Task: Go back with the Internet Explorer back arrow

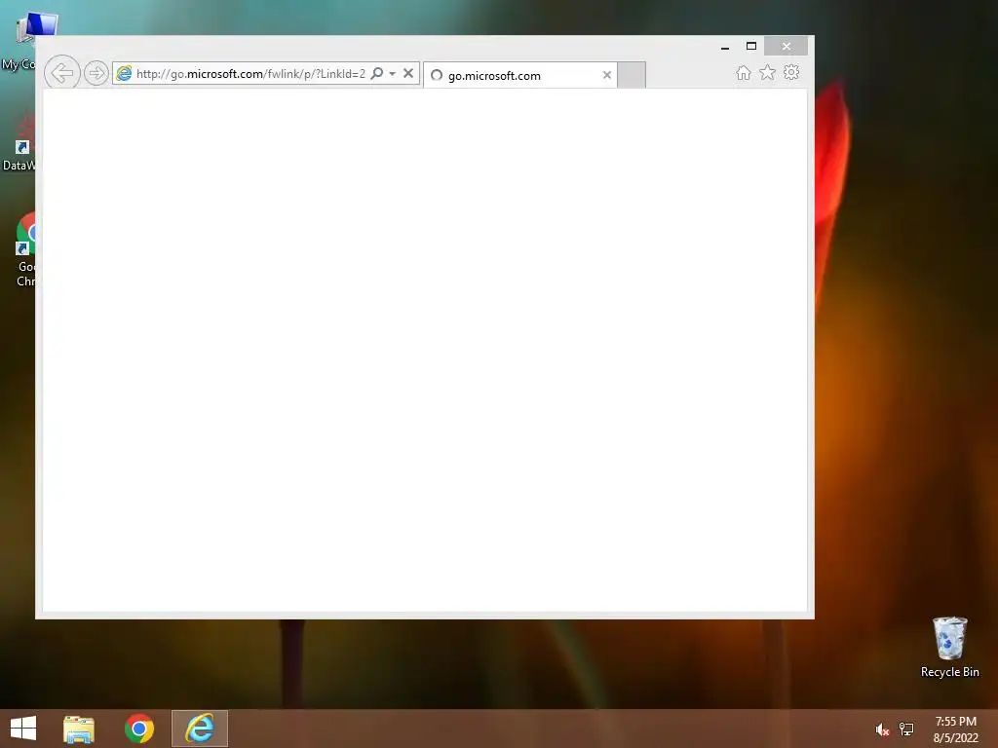Action: [61, 72]
